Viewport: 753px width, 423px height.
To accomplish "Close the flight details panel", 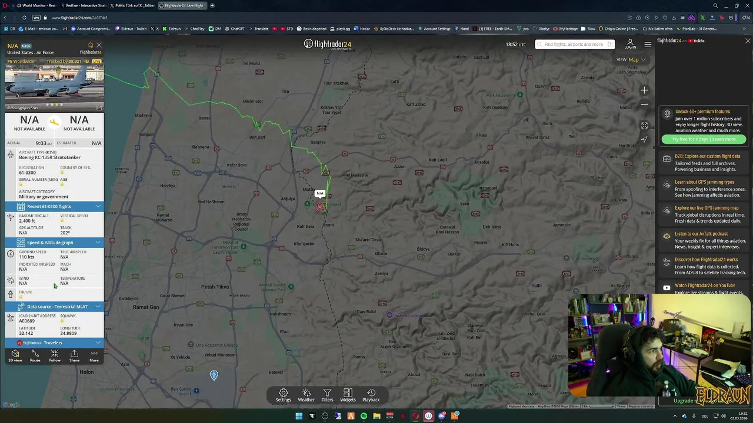I will 99,45.
